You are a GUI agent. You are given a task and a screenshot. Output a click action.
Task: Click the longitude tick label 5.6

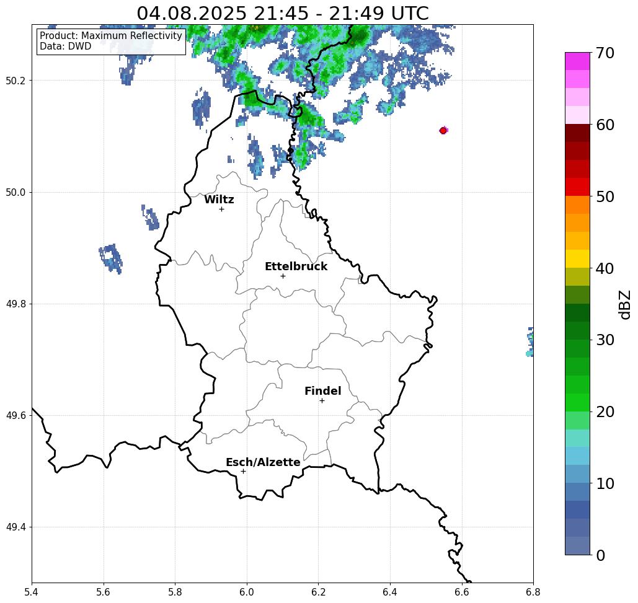[x=104, y=592]
